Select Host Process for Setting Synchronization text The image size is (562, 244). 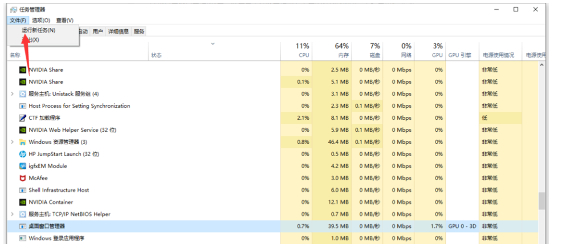tap(79, 106)
